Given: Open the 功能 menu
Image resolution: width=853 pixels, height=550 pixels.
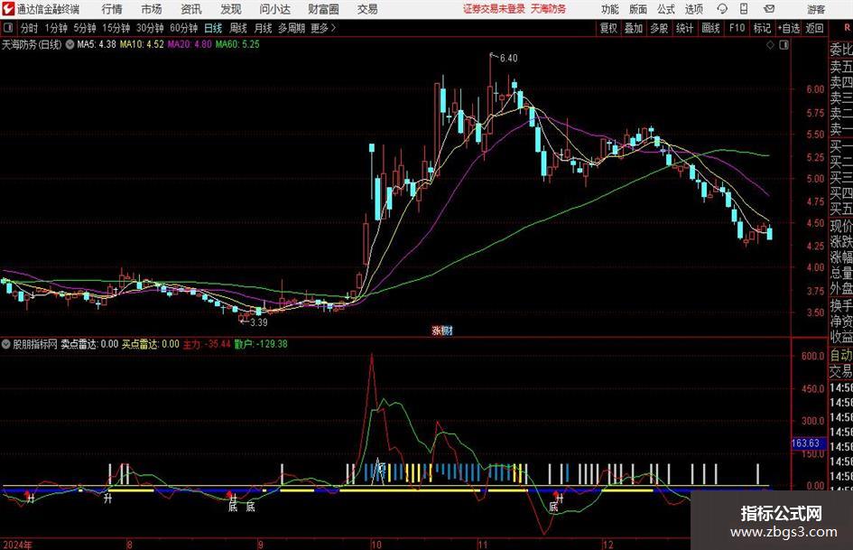Looking at the screenshot, I should click(x=610, y=9).
